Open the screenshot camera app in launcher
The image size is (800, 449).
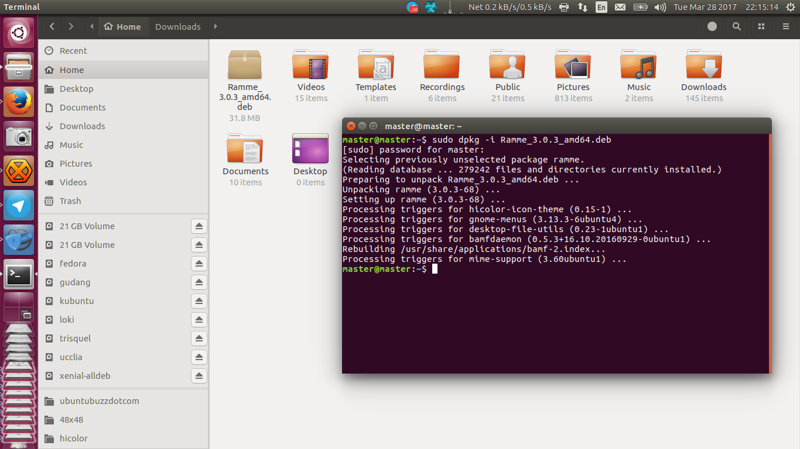(19, 136)
